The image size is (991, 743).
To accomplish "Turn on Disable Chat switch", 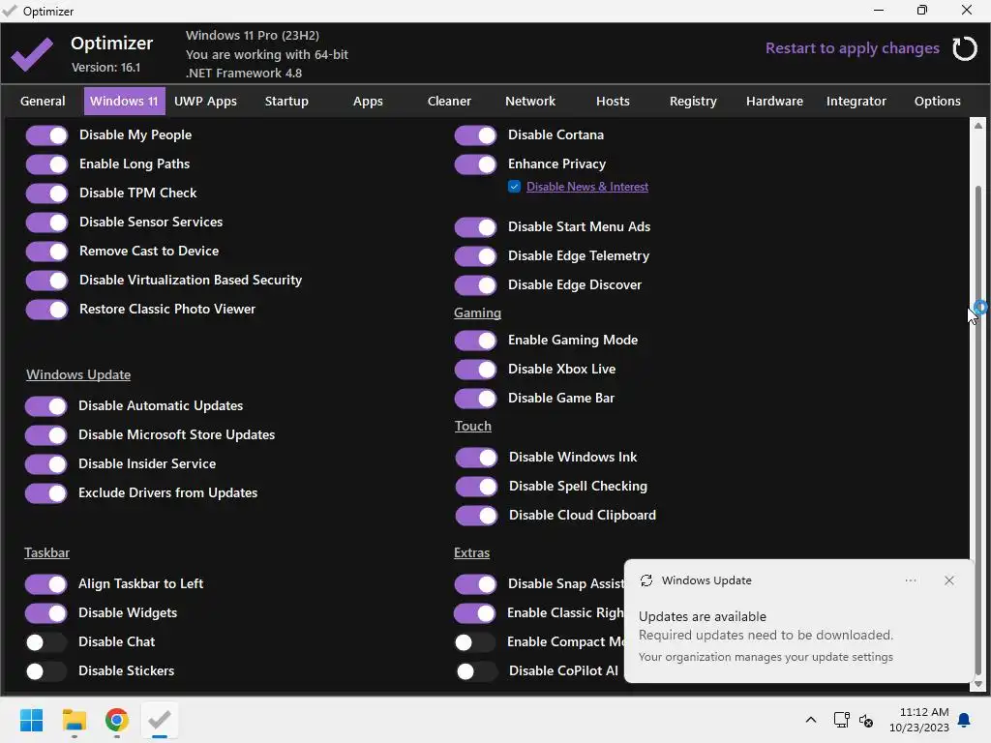I will [x=45, y=642].
